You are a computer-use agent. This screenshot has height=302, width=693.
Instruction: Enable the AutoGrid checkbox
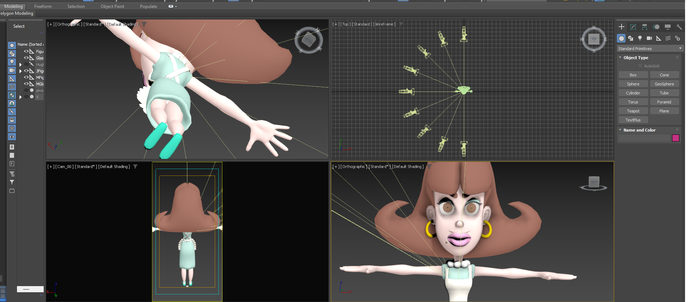pyautogui.click(x=640, y=66)
